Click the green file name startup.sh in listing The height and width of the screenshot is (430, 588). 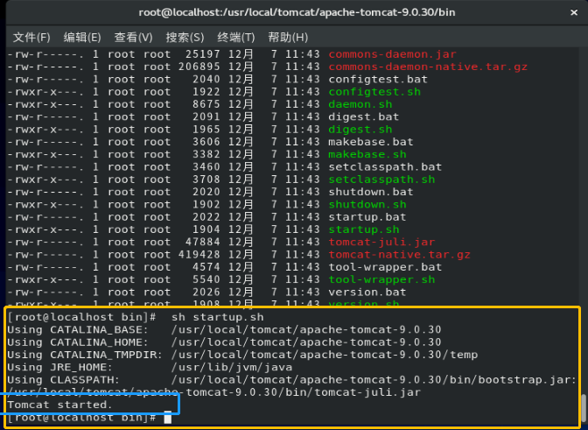[364, 229]
